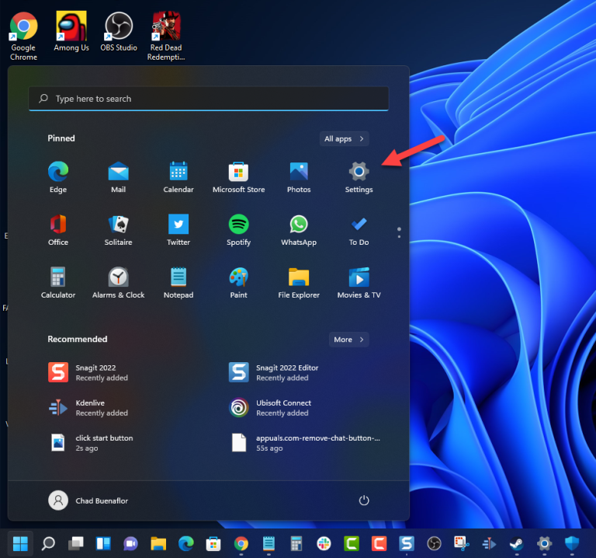Open Chad Buenaflor user account menu
This screenshot has width=596, height=558.
88,500
